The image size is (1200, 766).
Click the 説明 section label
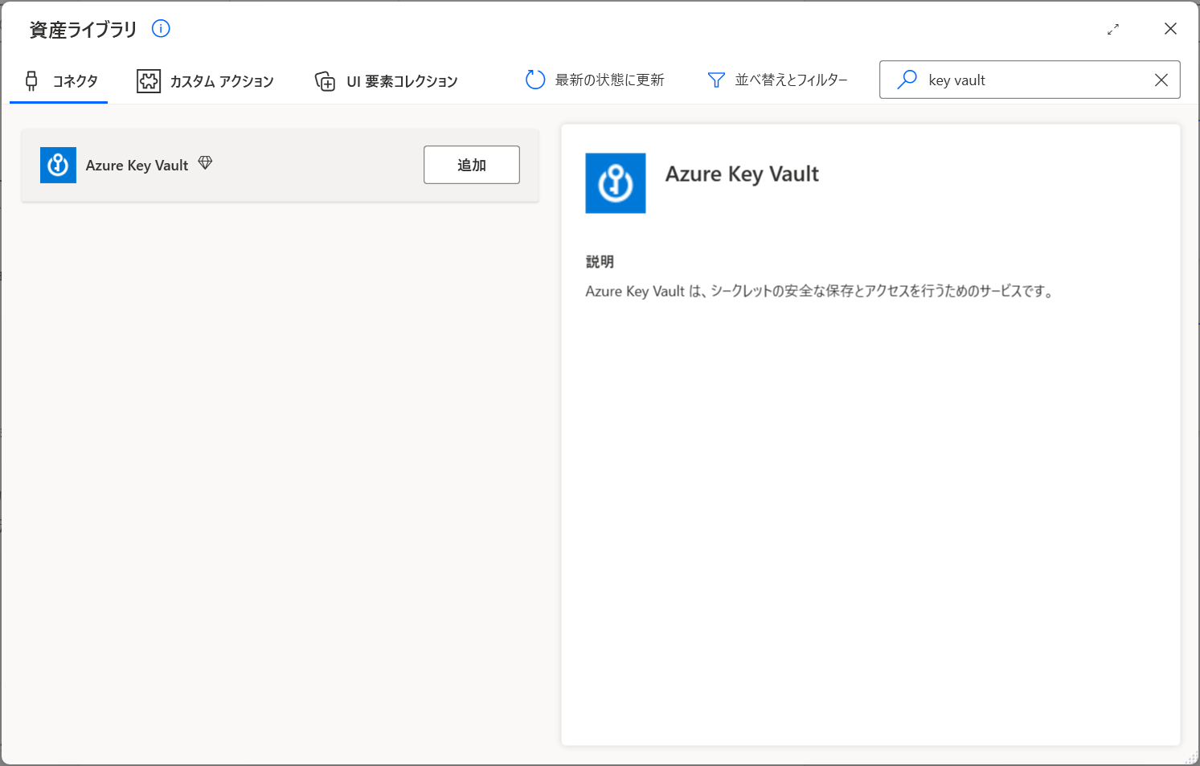coord(600,261)
